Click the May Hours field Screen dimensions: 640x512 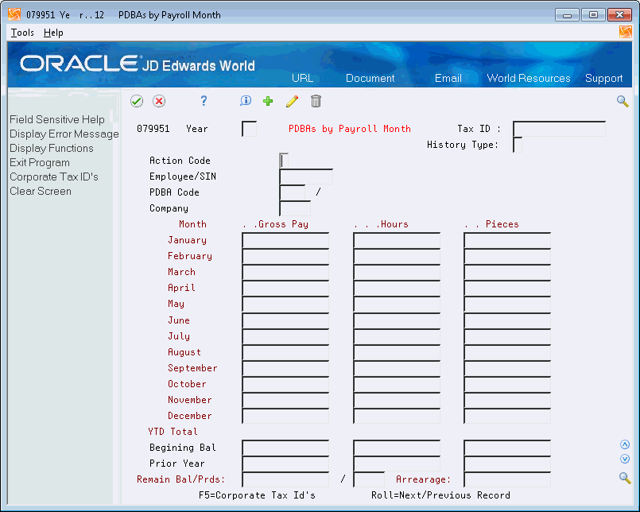point(397,304)
